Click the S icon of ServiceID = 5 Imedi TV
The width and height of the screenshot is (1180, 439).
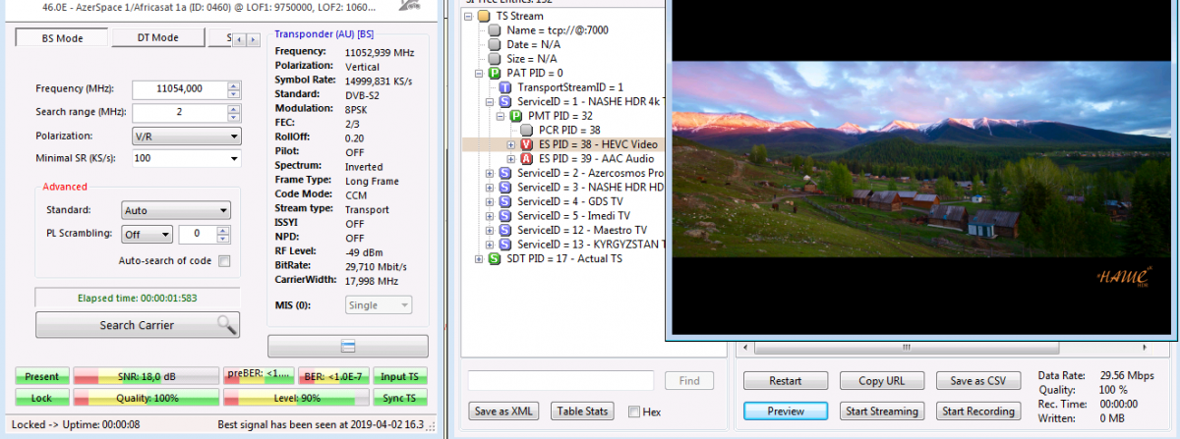pyautogui.click(x=505, y=216)
